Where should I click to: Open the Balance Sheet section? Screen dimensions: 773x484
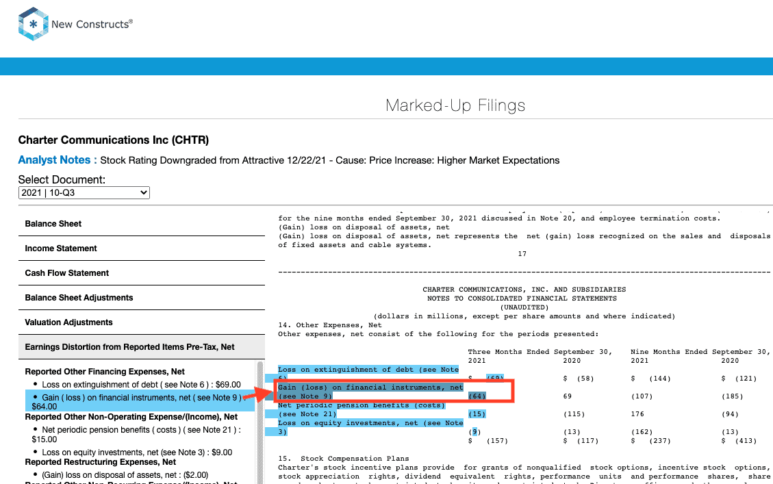[x=142, y=224]
